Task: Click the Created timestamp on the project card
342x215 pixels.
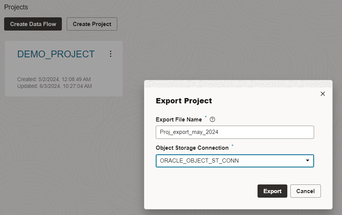Action: (x=54, y=79)
